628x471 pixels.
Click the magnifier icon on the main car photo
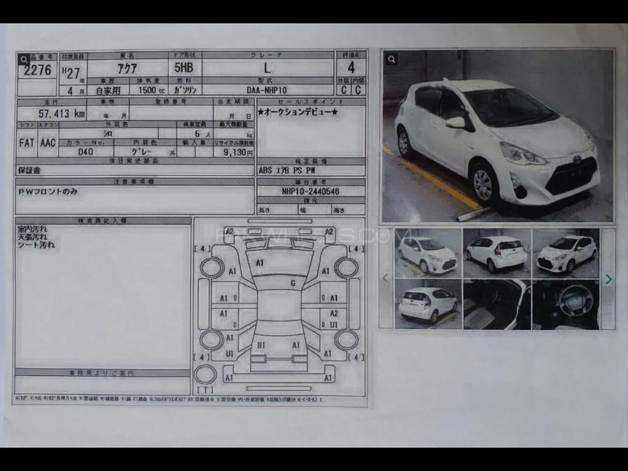click(391, 59)
